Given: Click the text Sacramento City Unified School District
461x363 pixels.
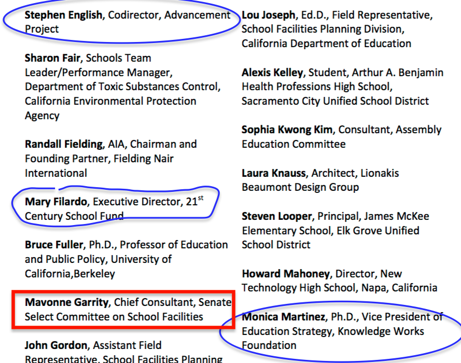Looking at the screenshot, I should tap(335, 101).
